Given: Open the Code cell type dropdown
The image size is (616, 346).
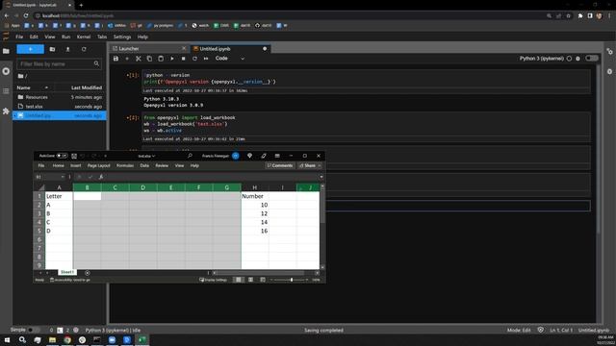Looking at the screenshot, I should (230, 58).
